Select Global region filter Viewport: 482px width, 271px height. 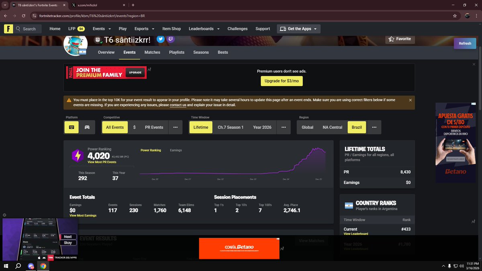[308, 127]
